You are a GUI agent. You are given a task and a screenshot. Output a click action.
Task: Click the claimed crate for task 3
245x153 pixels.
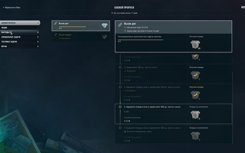[x=195, y=75]
